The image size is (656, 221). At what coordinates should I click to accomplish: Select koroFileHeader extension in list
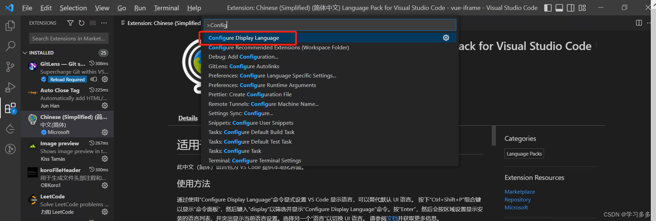click(67, 177)
